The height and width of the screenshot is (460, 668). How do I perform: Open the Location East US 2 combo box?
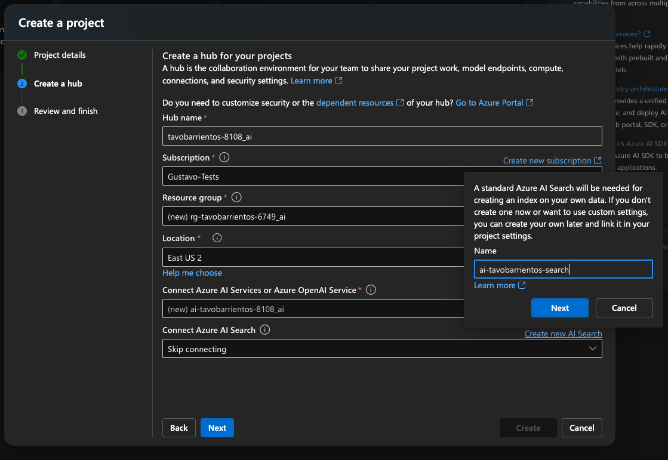[313, 257]
